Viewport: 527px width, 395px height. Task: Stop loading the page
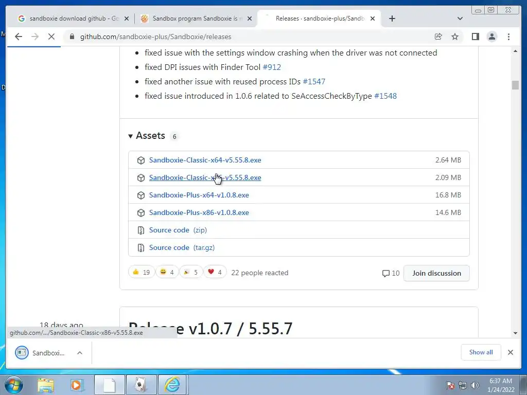coord(51,37)
